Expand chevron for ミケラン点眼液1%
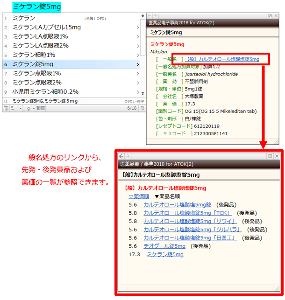 click(138, 74)
